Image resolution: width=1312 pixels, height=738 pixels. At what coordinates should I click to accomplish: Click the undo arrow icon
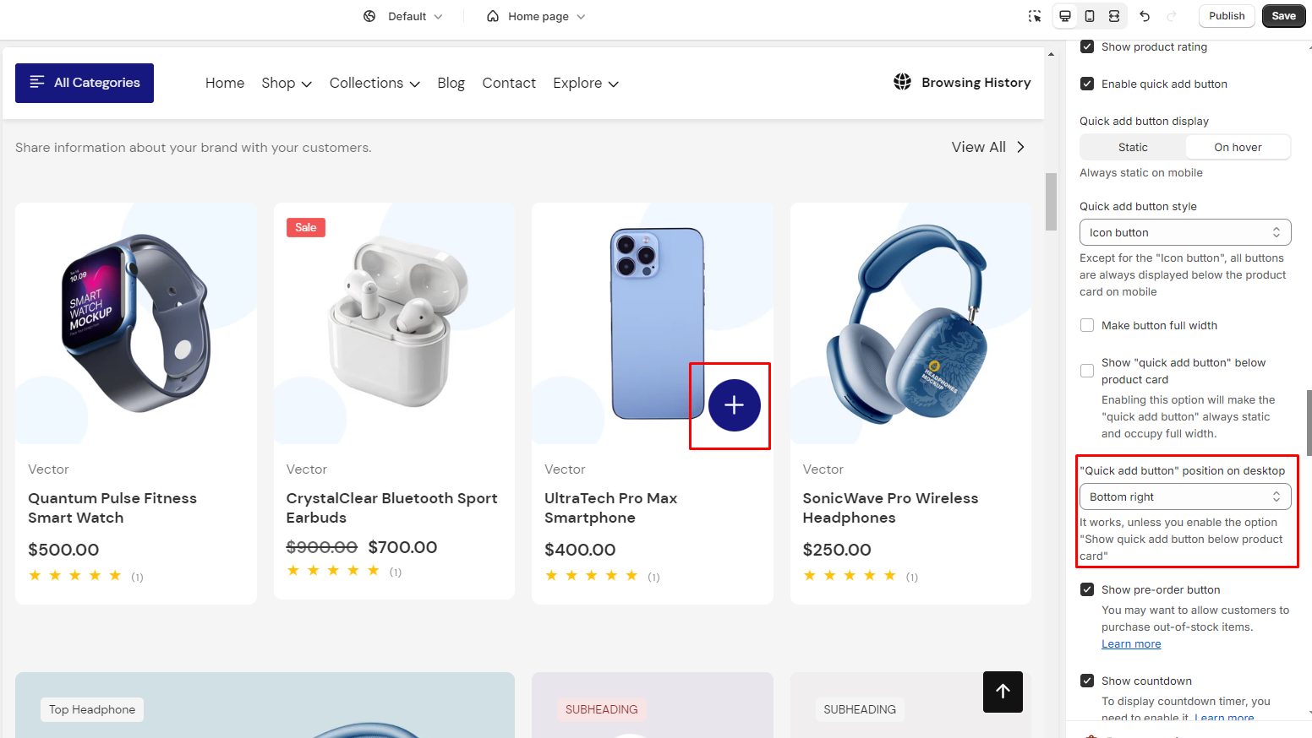[1145, 16]
